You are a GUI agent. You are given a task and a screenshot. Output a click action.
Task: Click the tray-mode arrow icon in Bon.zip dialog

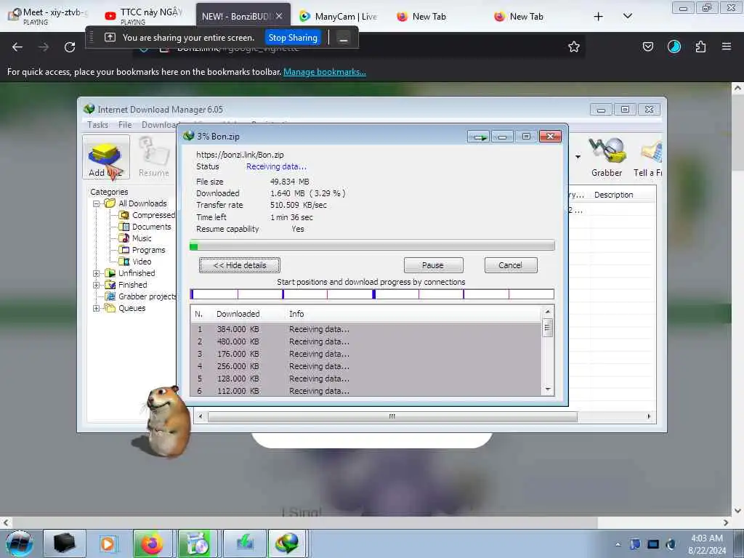click(x=478, y=137)
